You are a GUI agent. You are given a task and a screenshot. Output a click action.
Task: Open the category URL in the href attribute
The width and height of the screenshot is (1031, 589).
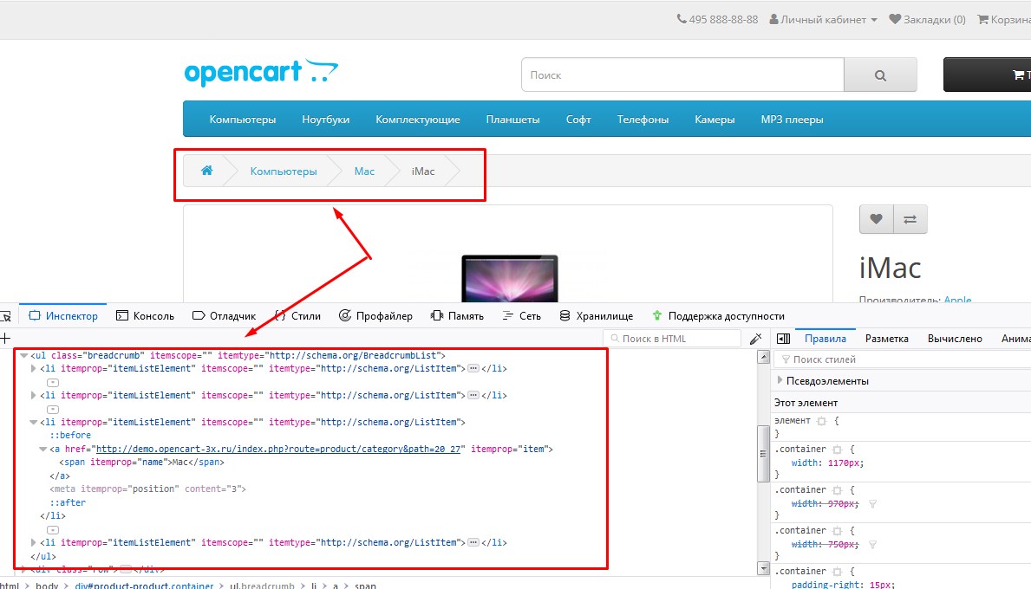tap(280, 449)
